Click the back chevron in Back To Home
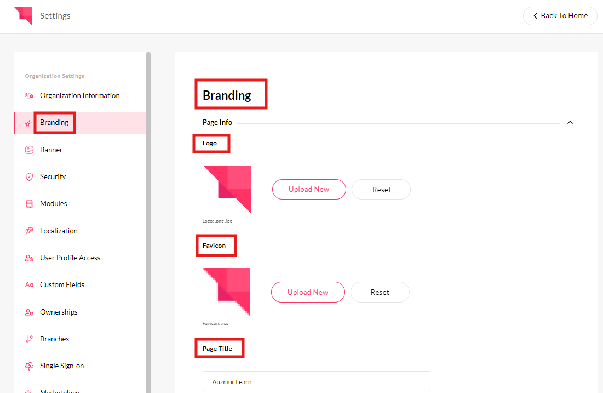The height and width of the screenshot is (393, 603). 535,16
